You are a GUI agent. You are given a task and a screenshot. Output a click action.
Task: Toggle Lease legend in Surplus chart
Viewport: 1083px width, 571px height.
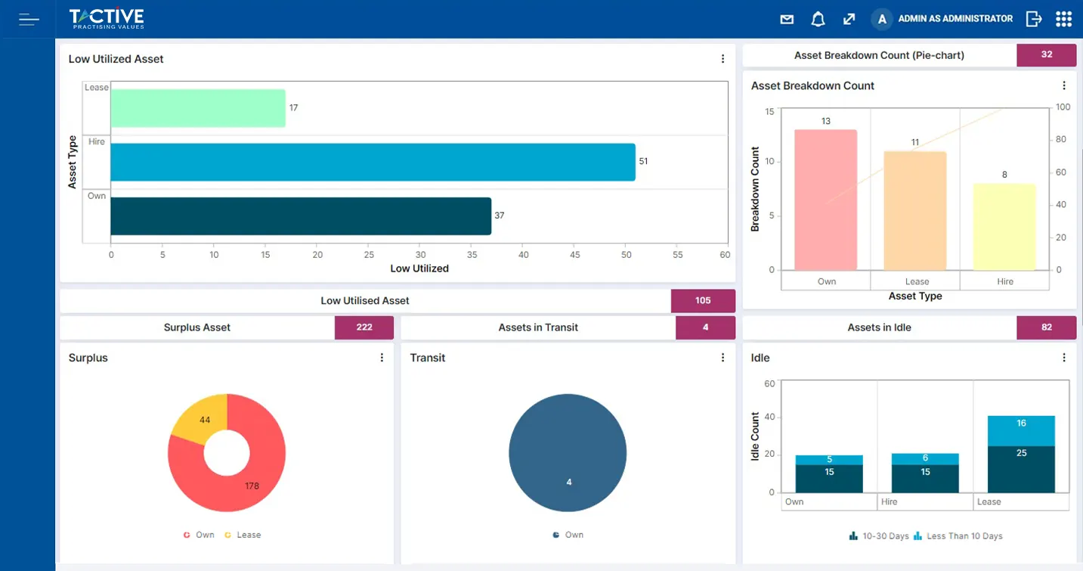click(x=242, y=535)
